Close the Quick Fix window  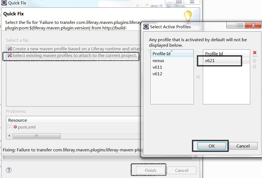point(192,2)
